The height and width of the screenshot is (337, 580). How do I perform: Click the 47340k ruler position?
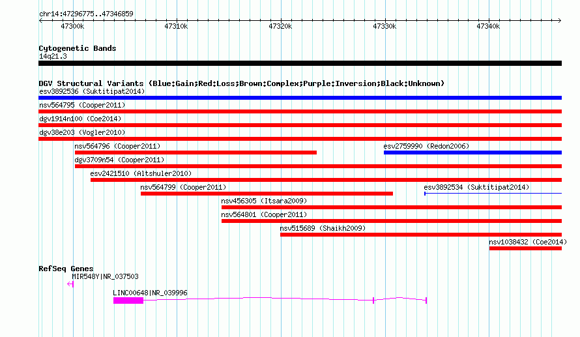[x=488, y=26]
